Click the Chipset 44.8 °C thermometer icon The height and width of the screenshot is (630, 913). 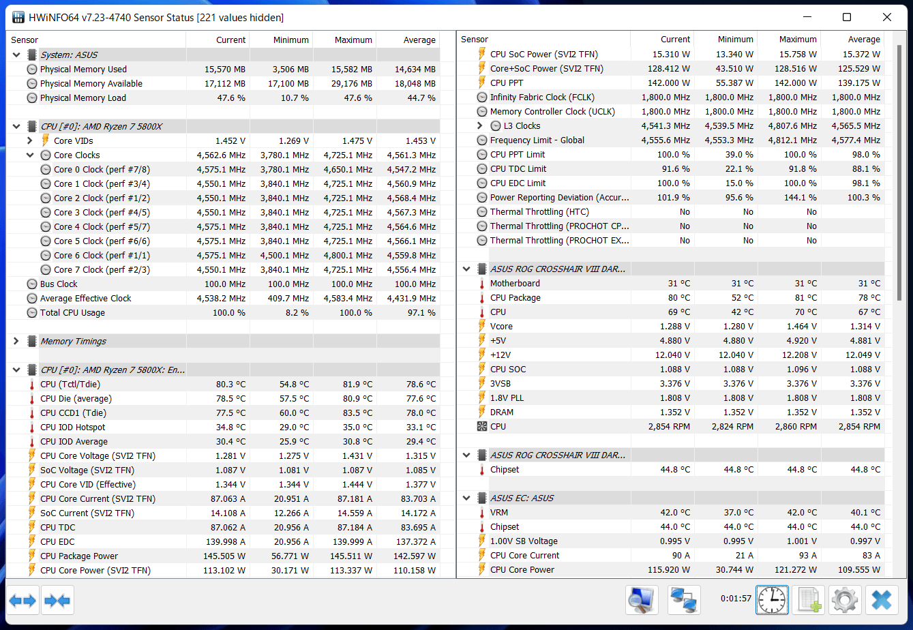click(483, 470)
